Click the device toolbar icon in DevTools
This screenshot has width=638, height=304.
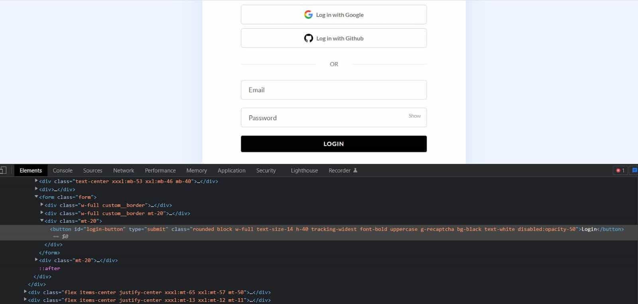point(3,170)
